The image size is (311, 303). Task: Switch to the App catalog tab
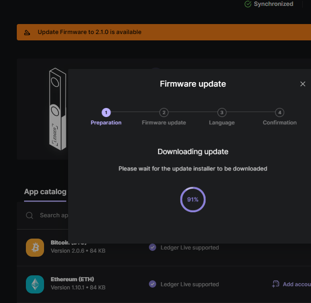click(45, 191)
